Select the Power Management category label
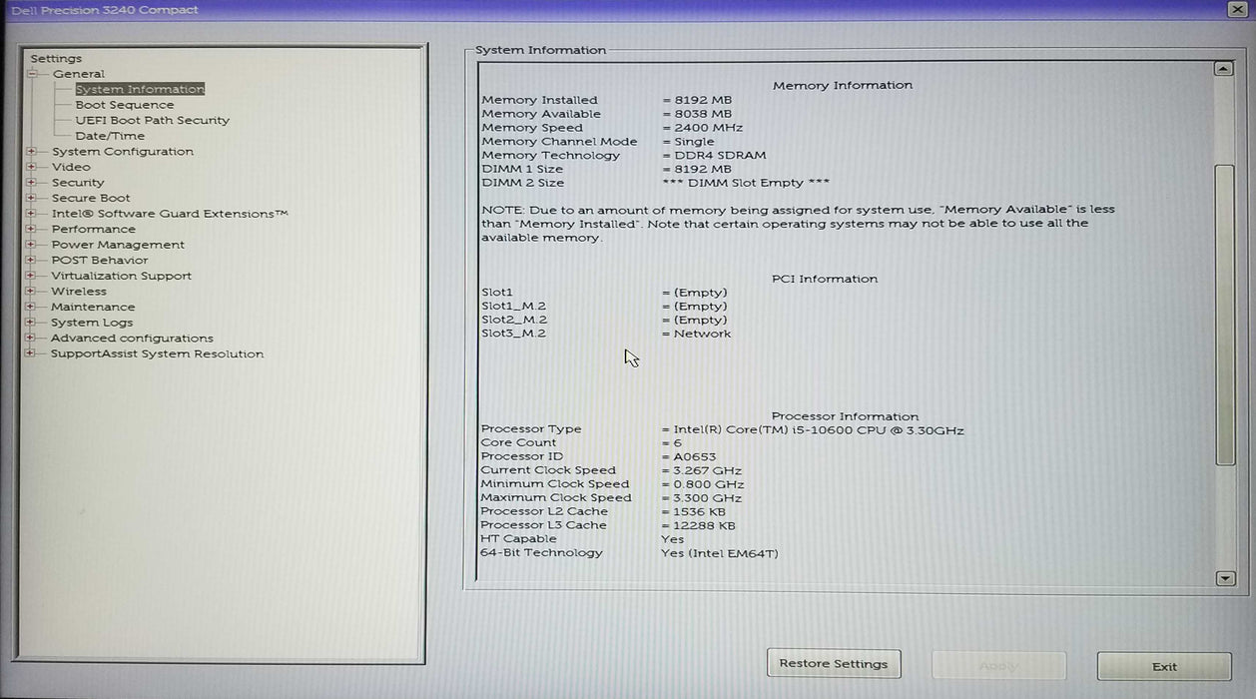Viewport: 1256px width, 699px height. (118, 245)
